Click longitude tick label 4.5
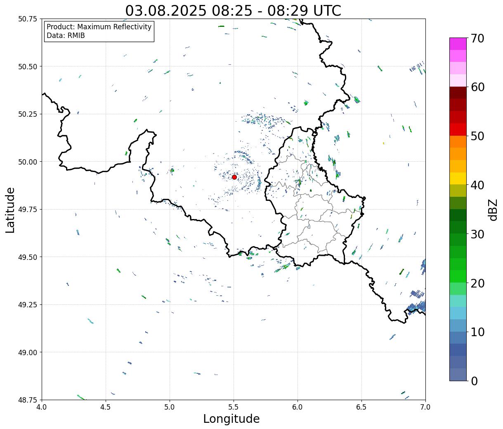This screenshot has width=503, height=429. coord(106,407)
